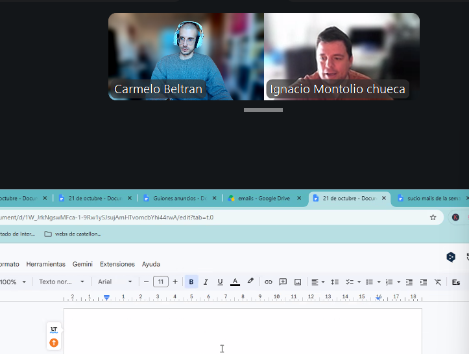Viewport: 469px width, 354px height.
Task: Decrease indent with the toolbar icon
Action: (409, 282)
